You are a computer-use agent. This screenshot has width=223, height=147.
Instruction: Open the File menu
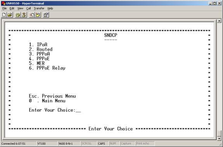click(4, 9)
